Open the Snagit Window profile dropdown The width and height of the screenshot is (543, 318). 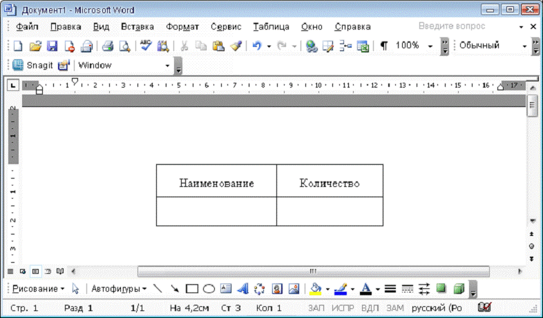coord(167,66)
